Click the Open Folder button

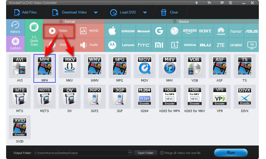pos(146,153)
